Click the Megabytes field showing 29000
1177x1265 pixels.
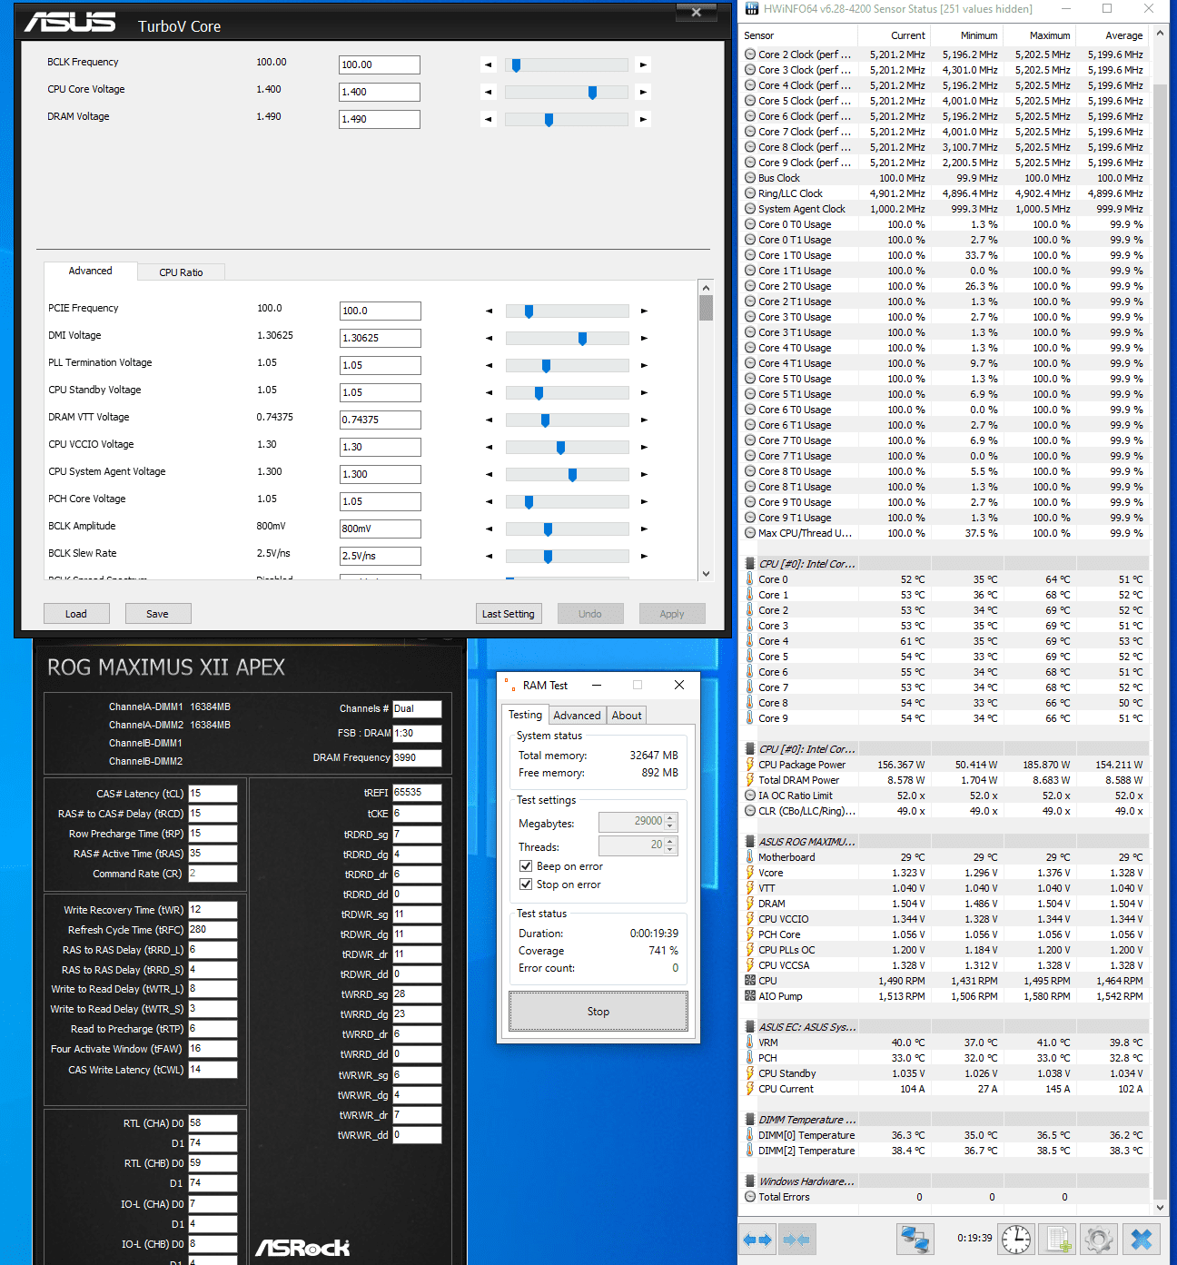point(632,822)
